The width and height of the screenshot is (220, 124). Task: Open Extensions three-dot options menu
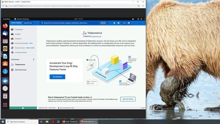[34, 60]
